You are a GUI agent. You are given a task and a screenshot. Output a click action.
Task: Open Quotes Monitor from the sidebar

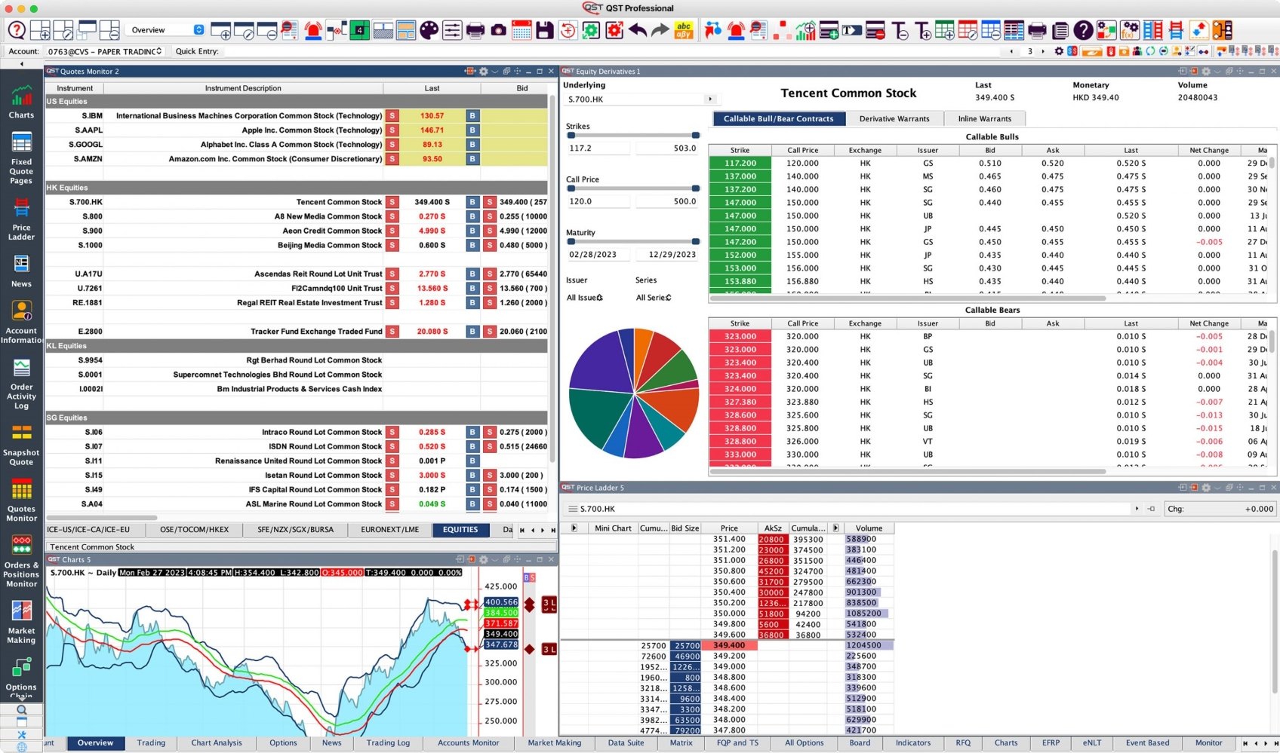point(21,501)
